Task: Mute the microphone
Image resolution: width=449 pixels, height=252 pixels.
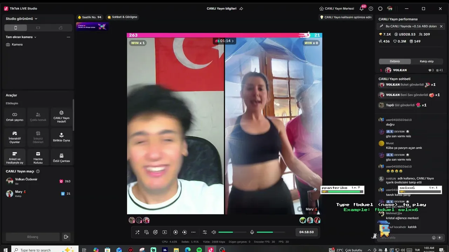Action: (x=252, y=232)
